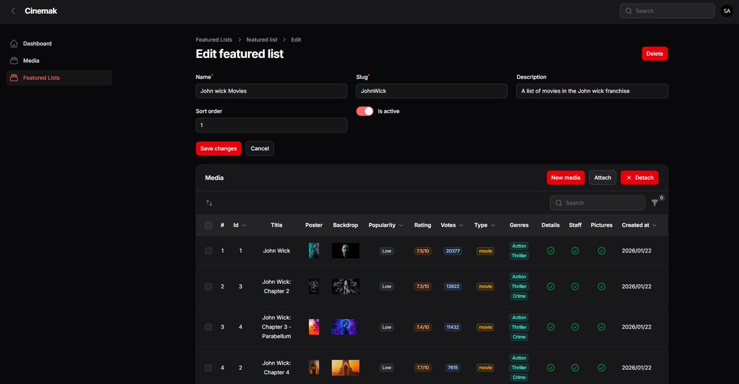Open the Chapter 2 poster thumbnail

[314, 287]
